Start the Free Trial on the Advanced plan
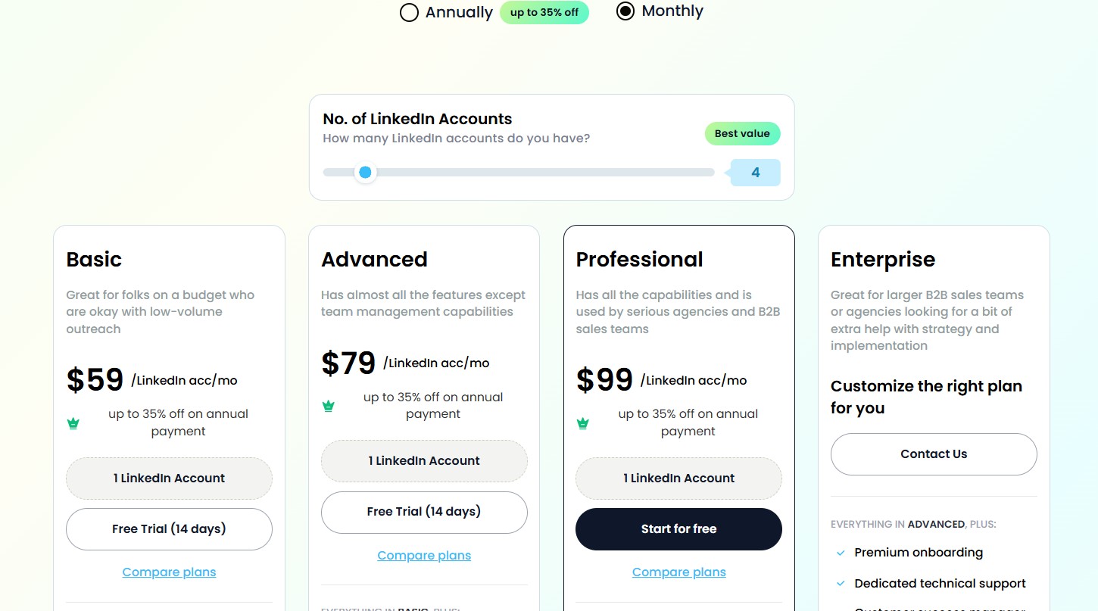This screenshot has width=1098, height=611. pos(423,512)
